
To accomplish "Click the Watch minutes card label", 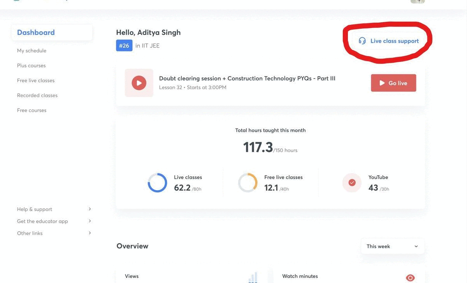I will [300, 276].
